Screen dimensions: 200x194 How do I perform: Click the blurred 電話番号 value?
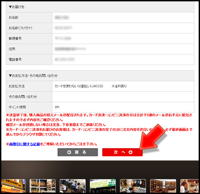pyautogui.click(x=64, y=60)
